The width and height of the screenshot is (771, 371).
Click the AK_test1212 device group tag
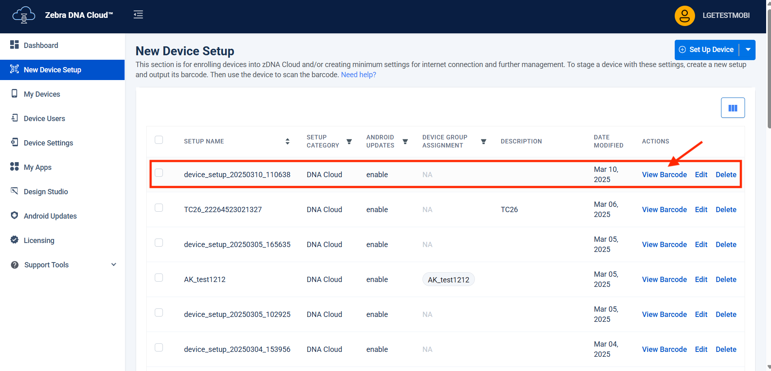(x=448, y=280)
